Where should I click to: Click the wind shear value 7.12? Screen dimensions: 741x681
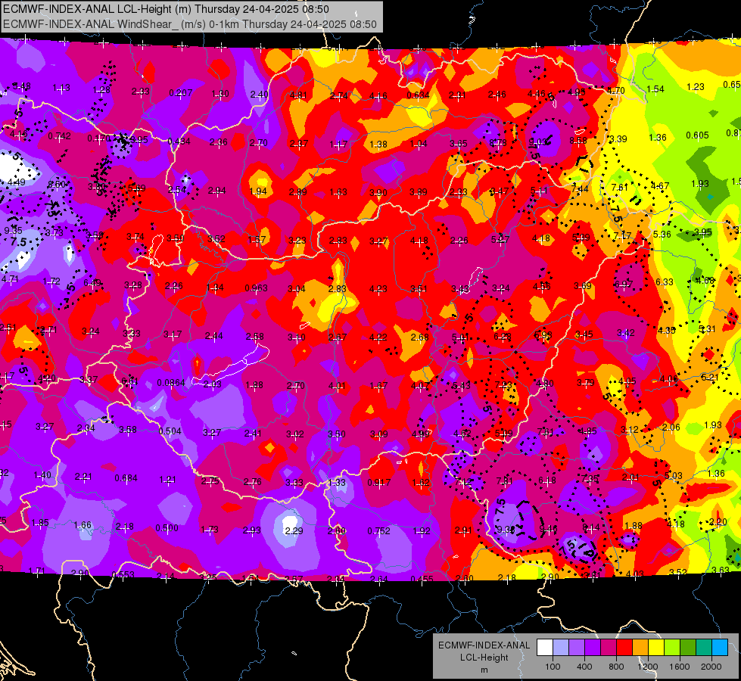tap(463, 481)
